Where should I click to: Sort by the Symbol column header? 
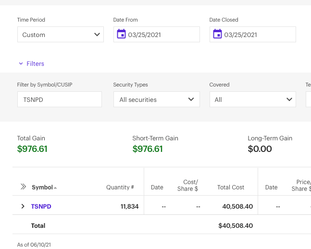point(42,187)
